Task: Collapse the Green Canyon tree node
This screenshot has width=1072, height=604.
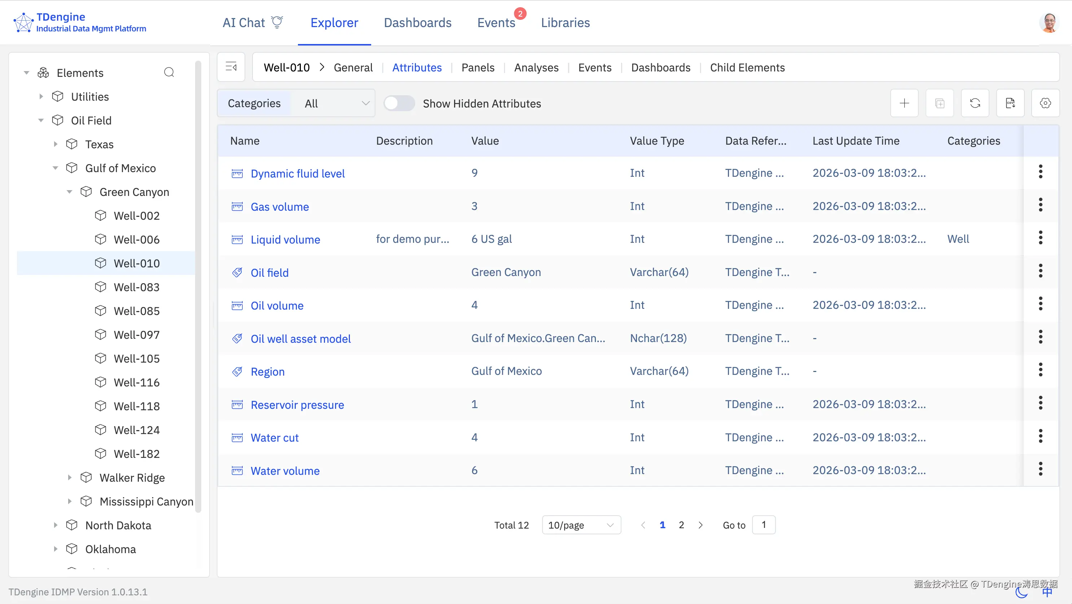Action: click(70, 192)
